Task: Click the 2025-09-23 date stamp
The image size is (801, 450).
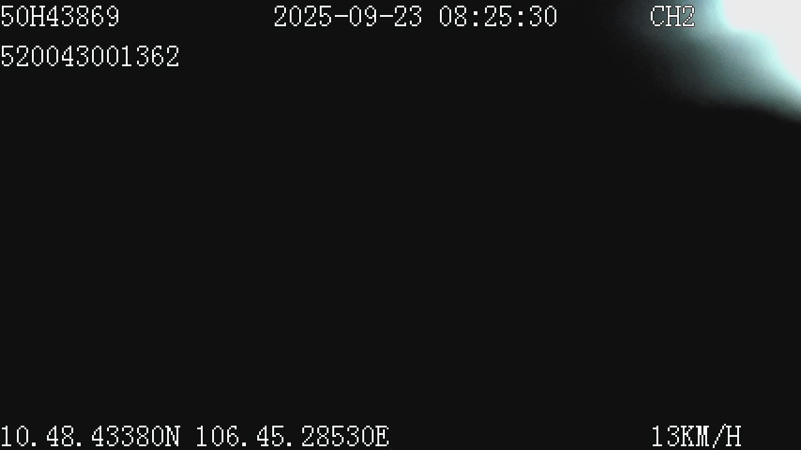Action: click(x=348, y=17)
